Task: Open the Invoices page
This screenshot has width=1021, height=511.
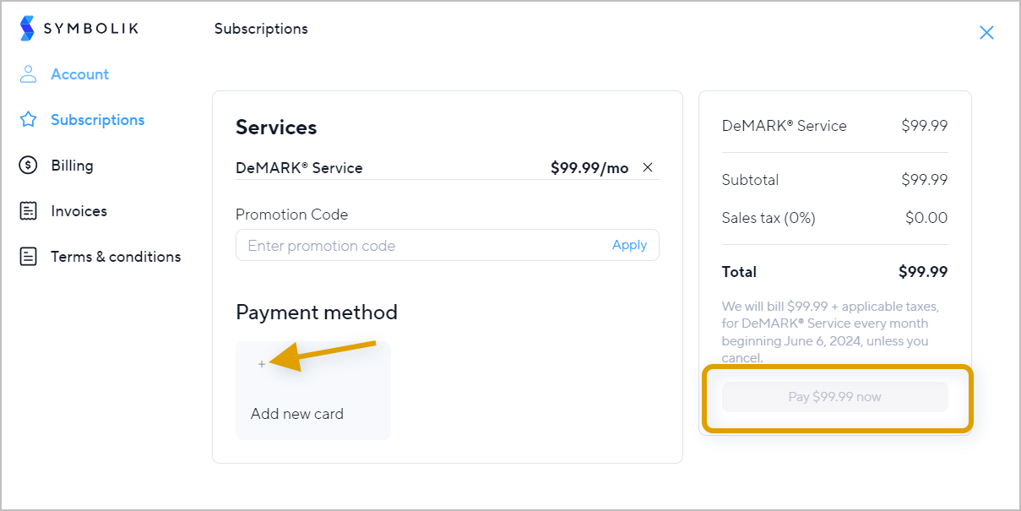Action: click(x=79, y=211)
